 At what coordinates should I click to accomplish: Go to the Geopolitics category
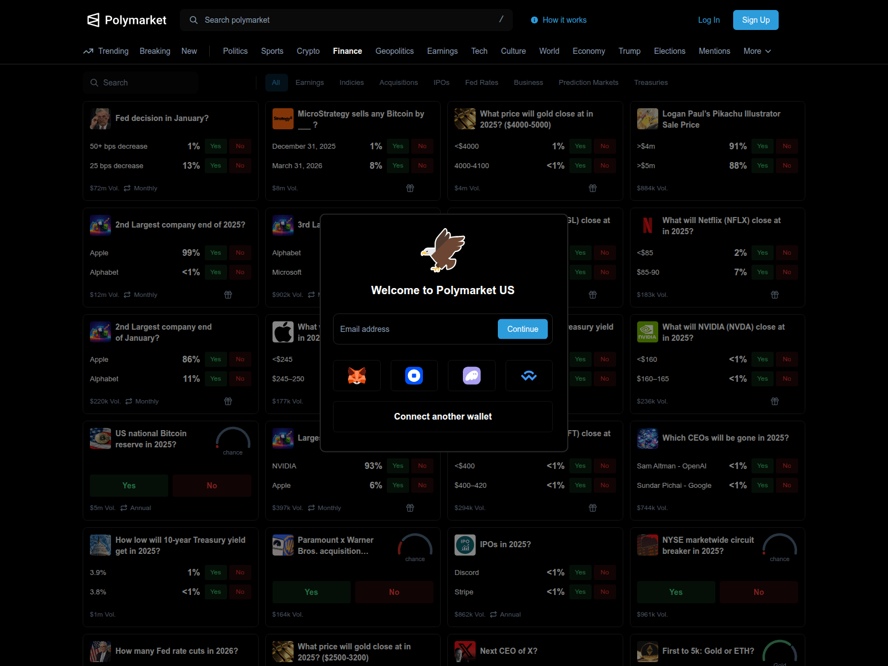[x=395, y=51]
